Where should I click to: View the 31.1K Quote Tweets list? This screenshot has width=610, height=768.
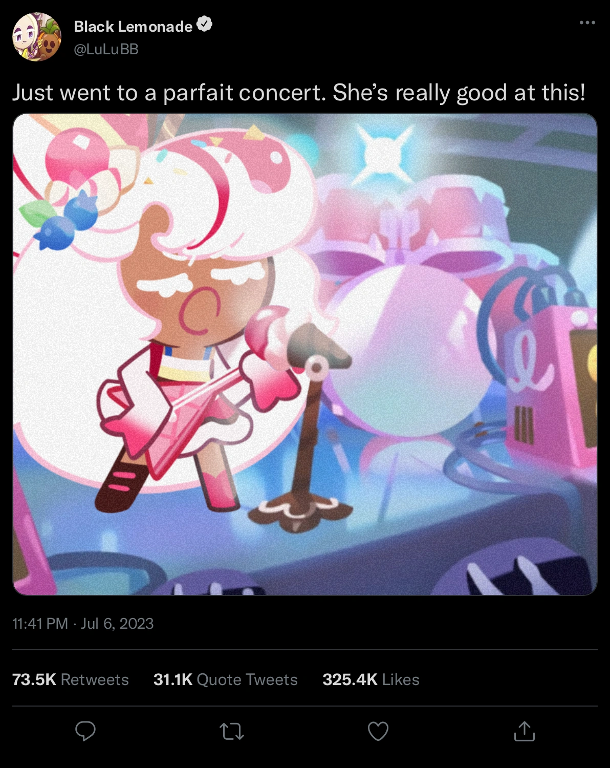coord(225,679)
